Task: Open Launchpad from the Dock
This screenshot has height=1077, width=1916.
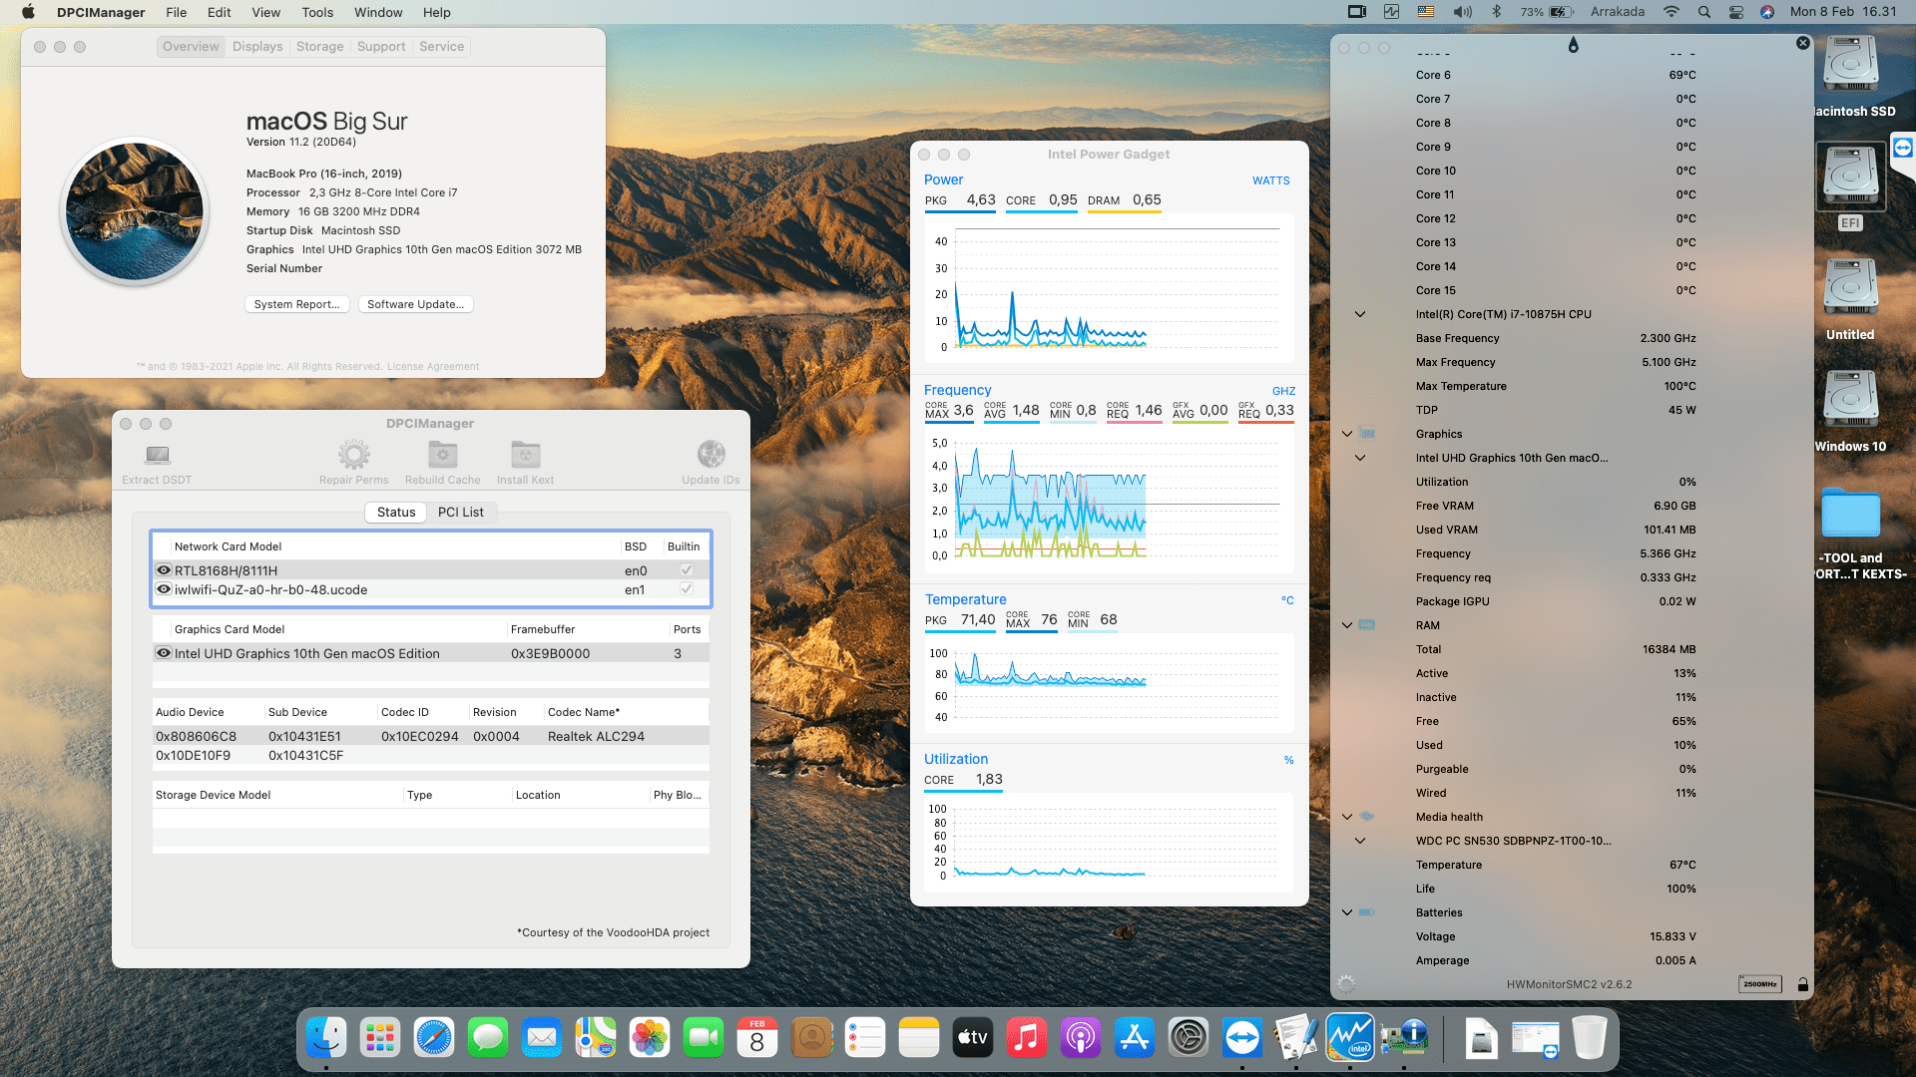Action: (x=380, y=1038)
